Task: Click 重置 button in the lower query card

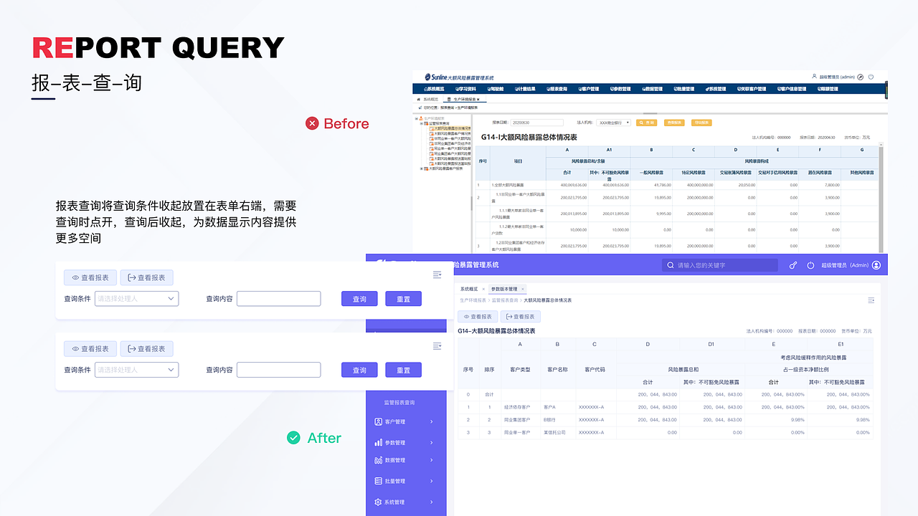Action: (403, 371)
